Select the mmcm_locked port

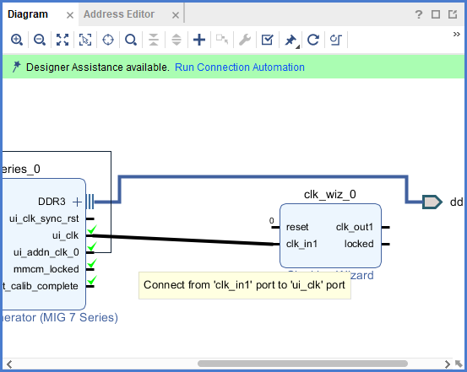tap(46, 269)
